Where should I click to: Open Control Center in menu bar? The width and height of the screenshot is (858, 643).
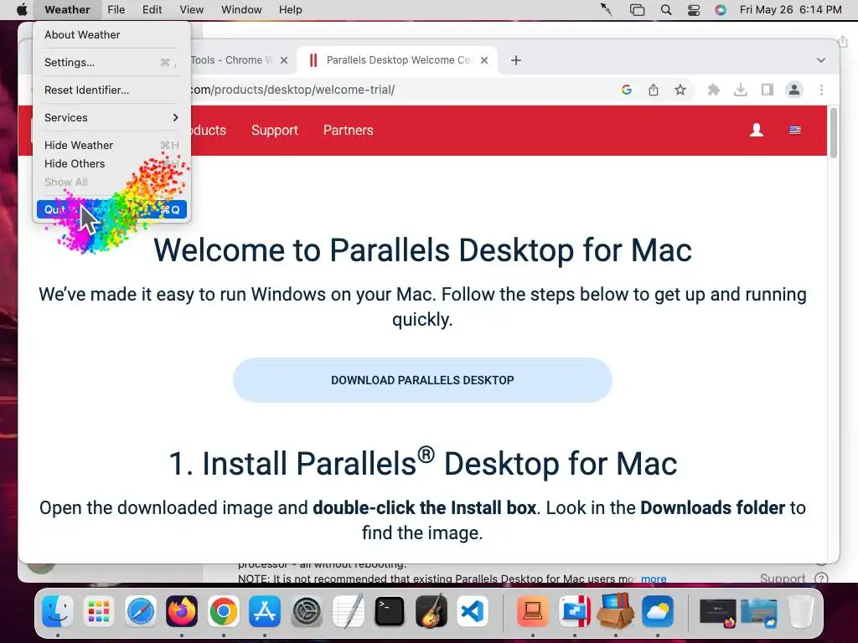693,9
